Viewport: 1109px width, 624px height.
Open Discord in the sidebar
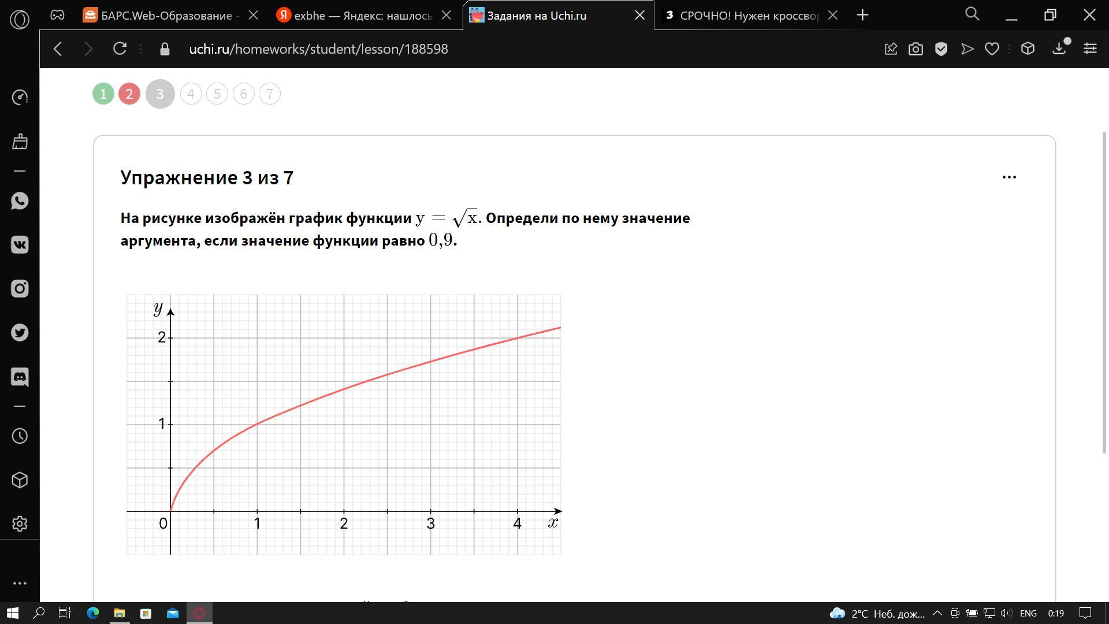pyautogui.click(x=20, y=377)
